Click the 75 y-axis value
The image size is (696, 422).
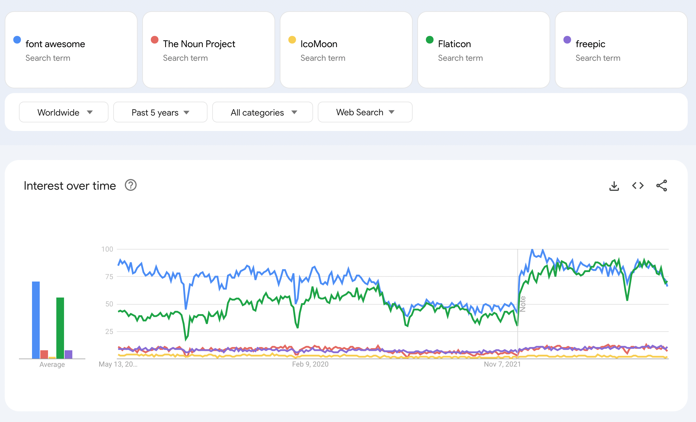(109, 277)
